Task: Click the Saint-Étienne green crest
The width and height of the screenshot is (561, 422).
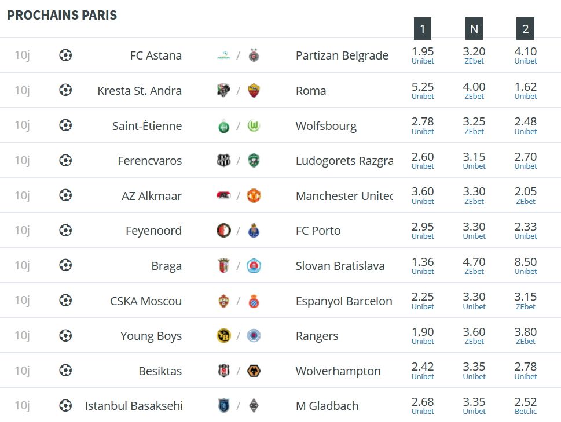Action: click(223, 126)
